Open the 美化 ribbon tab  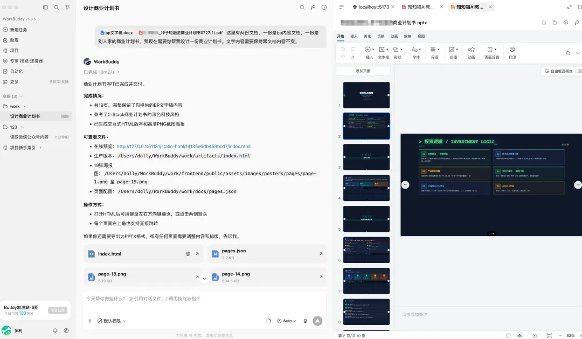pyautogui.click(x=367, y=37)
